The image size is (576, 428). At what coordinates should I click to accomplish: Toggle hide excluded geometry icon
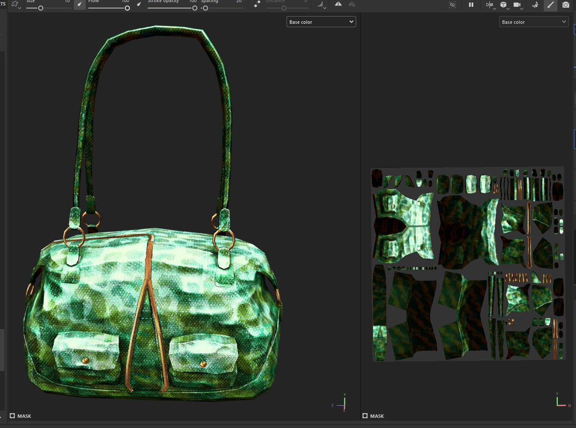pos(452,4)
